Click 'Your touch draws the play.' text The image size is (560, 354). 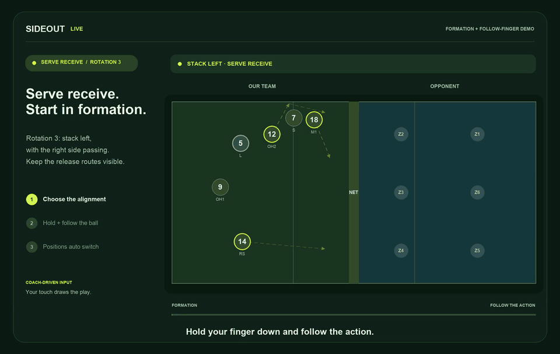point(58,292)
